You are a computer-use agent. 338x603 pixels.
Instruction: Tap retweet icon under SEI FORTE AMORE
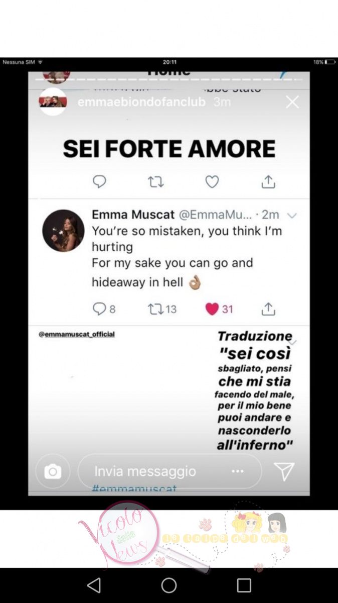coord(155,182)
